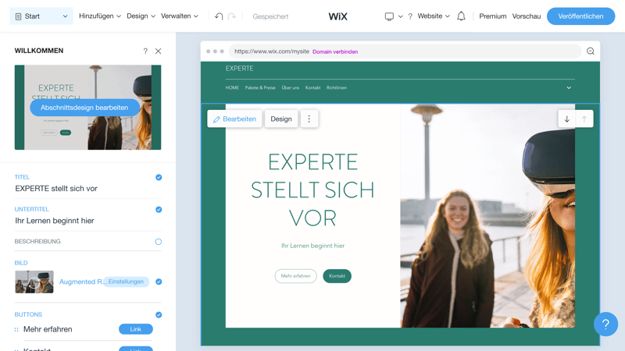
Task: Open the Willkommen panel help icon
Action: (145, 51)
